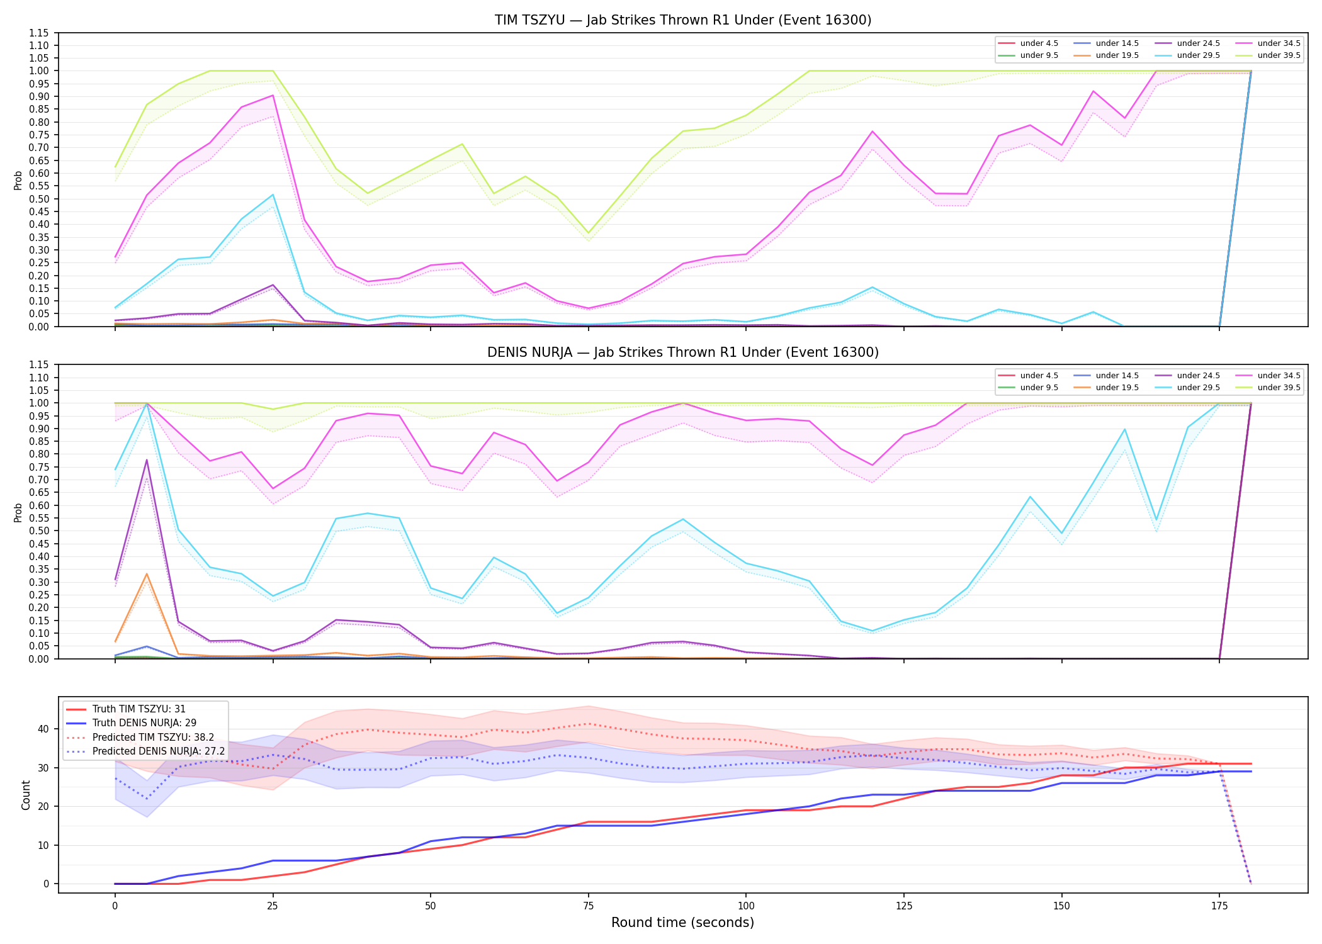Click the DENIS NURJA Jab Strikes chart title
Viewport: 1322px width, 944px height.
pyautogui.click(x=683, y=352)
